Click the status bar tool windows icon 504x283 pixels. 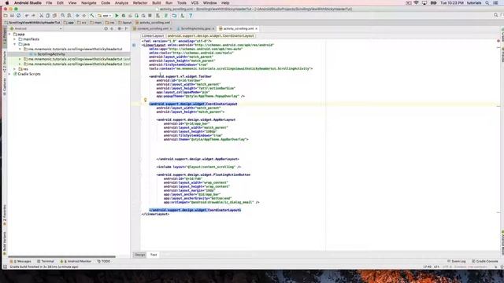pos(5,267)
